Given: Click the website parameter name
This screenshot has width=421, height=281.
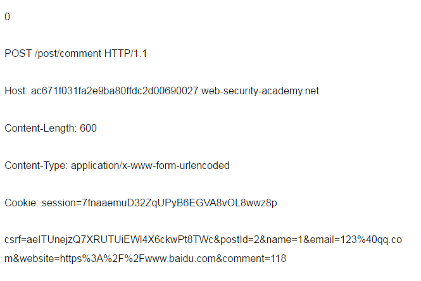Looking at the screenshot, I should 37,258.
